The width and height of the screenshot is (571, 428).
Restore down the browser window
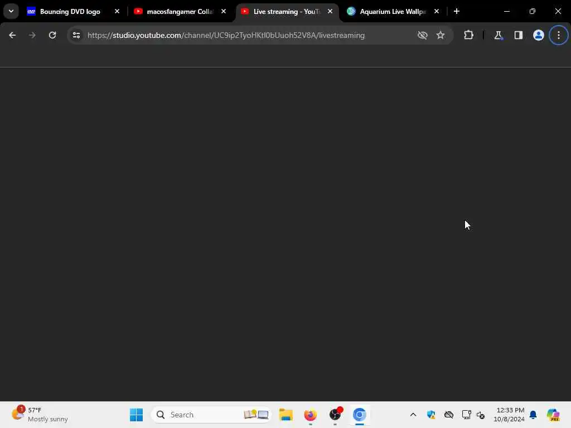pyautogui.click(x=533, y=11)
